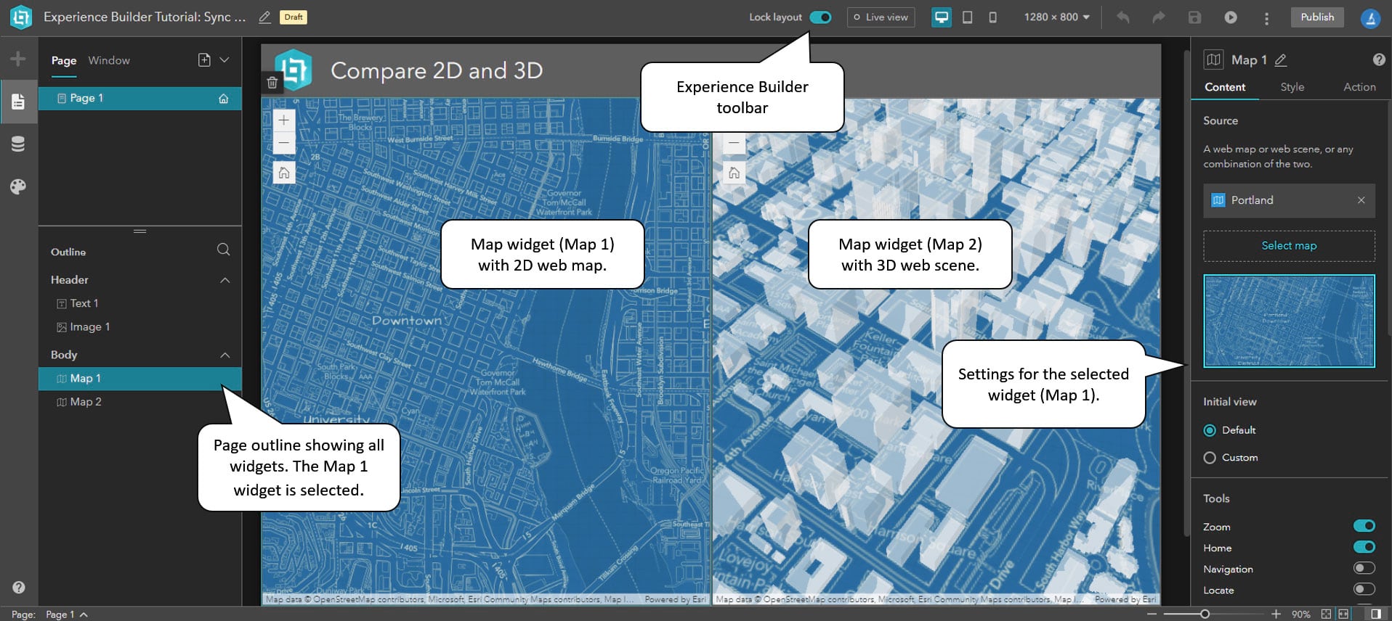Toggle Live view mode
This screenshot has height=621, width=1392.
point(881,17)
